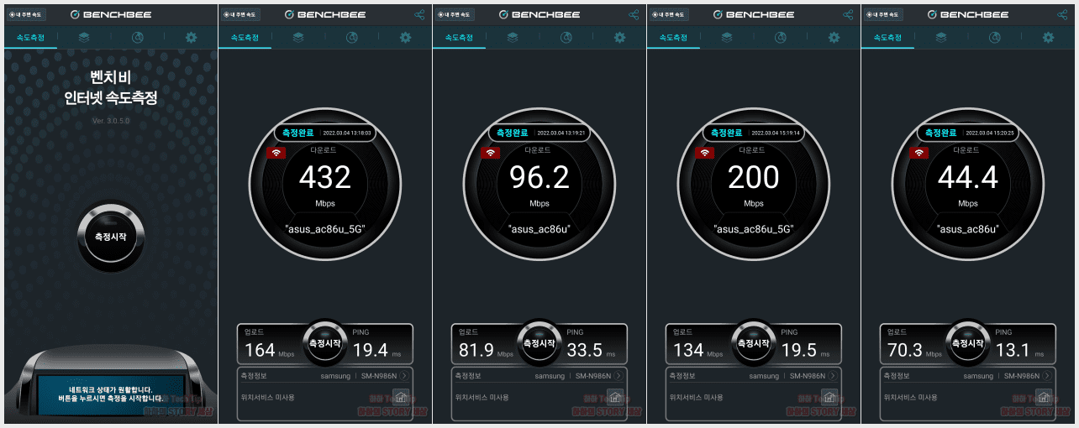This screenshot has width=1079, height=428.
Task: Open the layers icon tab on 96.2 Mbps screen
Action: click(x=513, y=38)
